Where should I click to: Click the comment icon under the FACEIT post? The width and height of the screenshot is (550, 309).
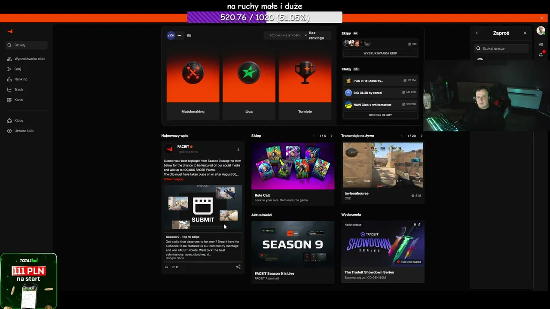click(x=167, y=267)
